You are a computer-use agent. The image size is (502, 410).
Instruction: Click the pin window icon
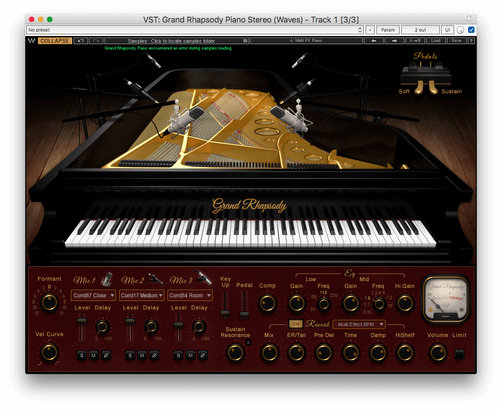pyautogui.click(x=469, y=19)
